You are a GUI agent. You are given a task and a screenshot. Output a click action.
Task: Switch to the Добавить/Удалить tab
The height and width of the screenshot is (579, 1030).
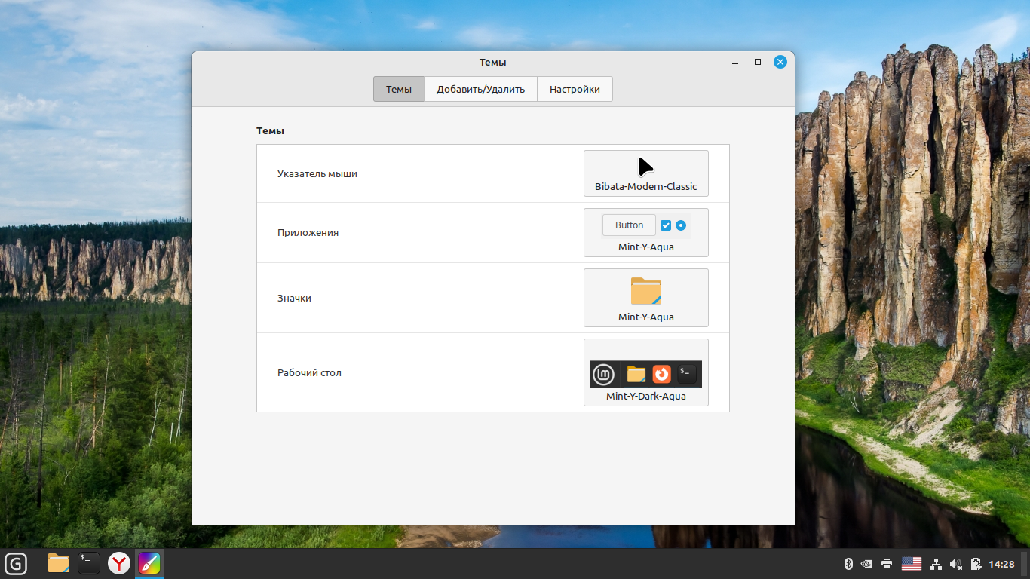click(480, 89)
